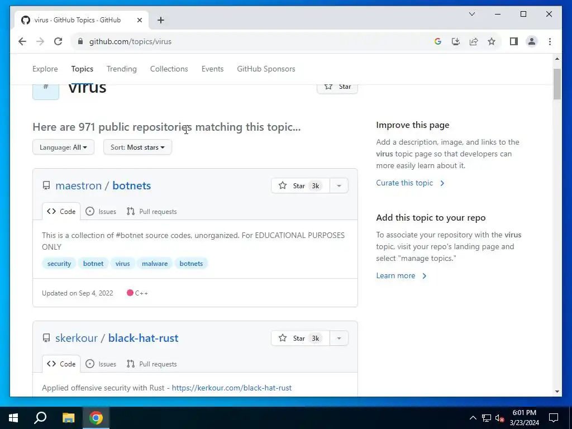Open maestron user link
The image size is (572, 429).
pos(78,185)
